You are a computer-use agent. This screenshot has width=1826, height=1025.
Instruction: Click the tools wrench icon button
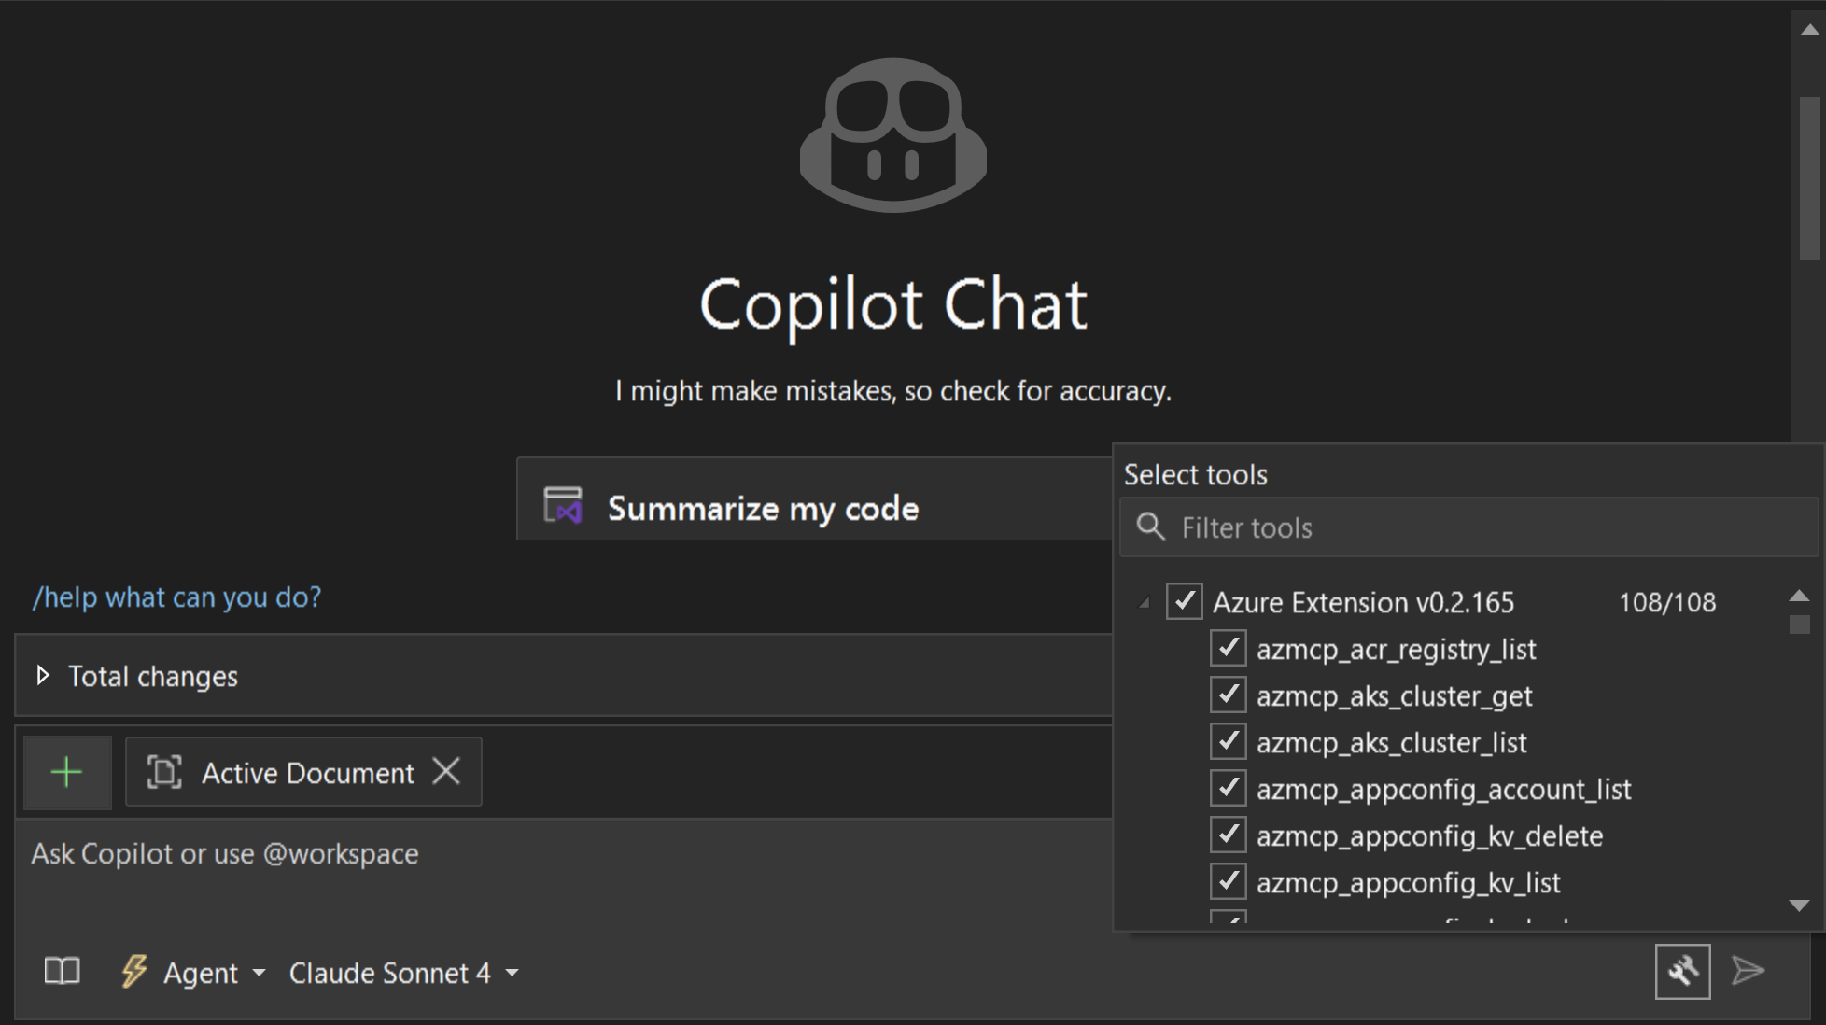pyautogui.click(x=1682, y=972)
